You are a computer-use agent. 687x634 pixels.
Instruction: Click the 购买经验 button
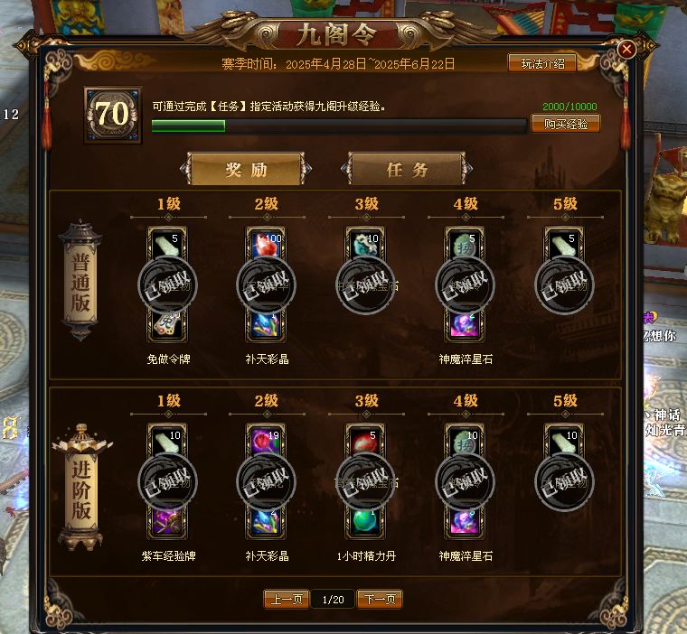click(x=566, y=124)
